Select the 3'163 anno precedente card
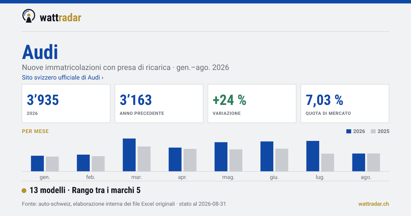The image size is (411, 216). coord(159,104)
